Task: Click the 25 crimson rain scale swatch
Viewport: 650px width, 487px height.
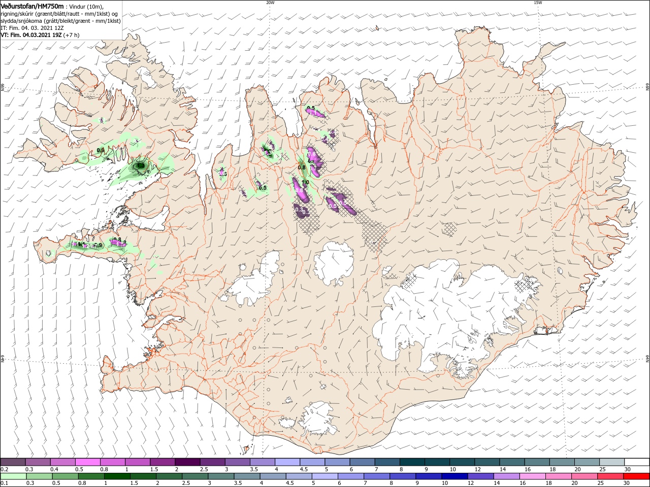Action: pos(610,476)
